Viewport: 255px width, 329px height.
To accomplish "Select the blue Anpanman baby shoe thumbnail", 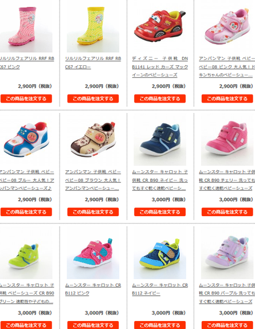I will (26, 139).
